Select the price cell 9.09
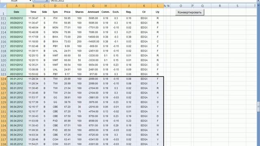Image resolution: width=260 pixels, height=146 pixels. (67, 46)
